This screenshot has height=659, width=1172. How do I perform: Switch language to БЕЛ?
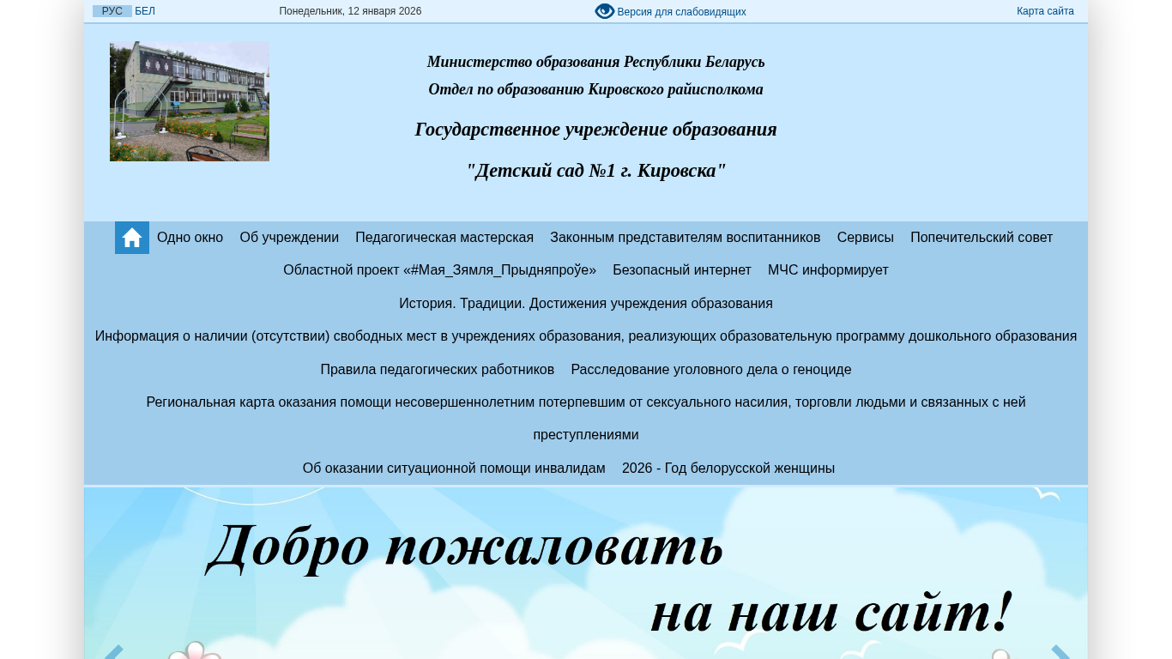pyautogui.click(x=145, y=11)
